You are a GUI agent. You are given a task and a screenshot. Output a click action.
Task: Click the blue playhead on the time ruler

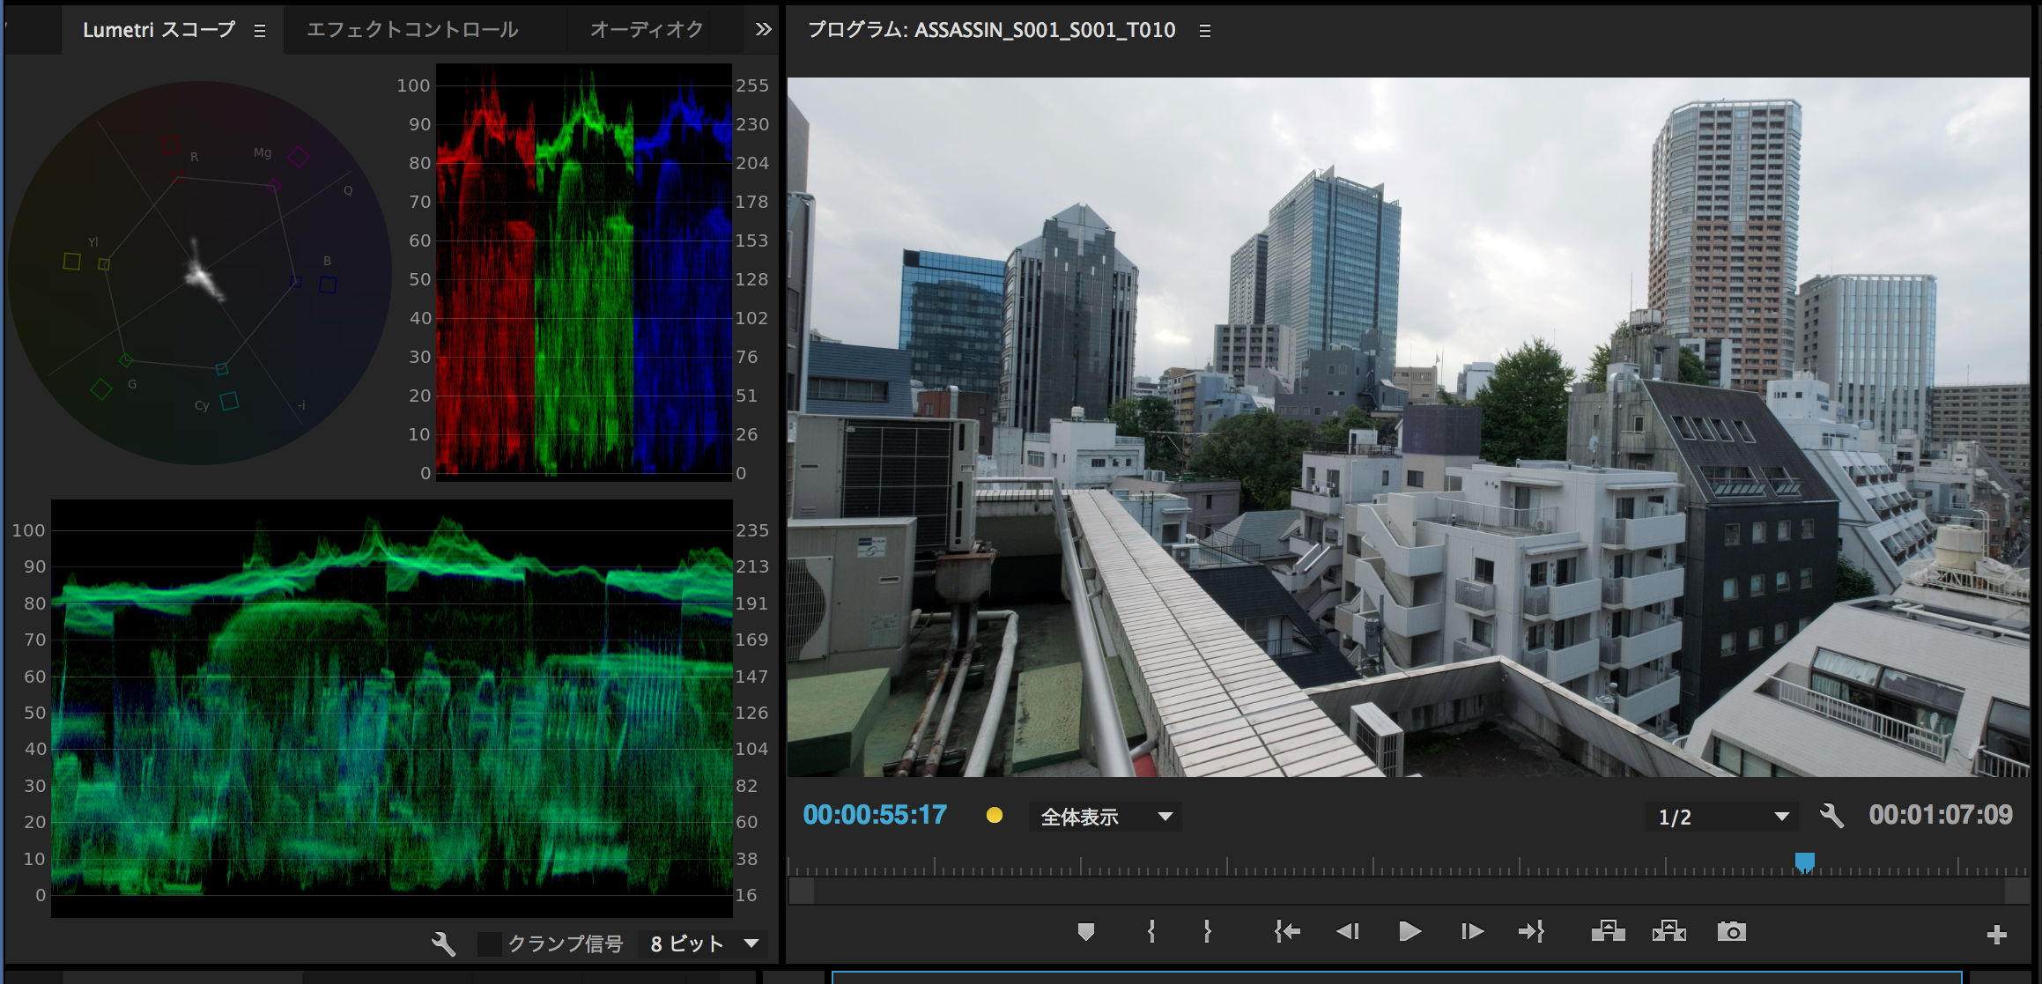(x=1805, y=862)
